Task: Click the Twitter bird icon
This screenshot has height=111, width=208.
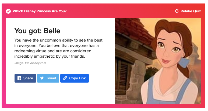Action: [x=42, y=78]
